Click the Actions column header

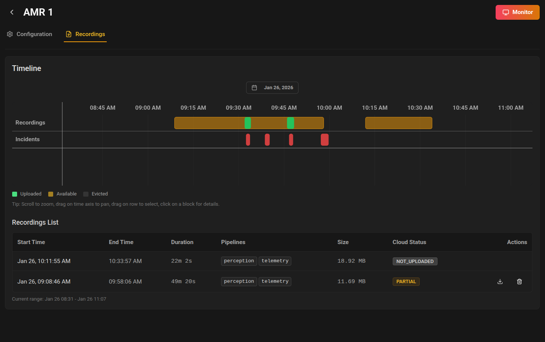point(517,242)
